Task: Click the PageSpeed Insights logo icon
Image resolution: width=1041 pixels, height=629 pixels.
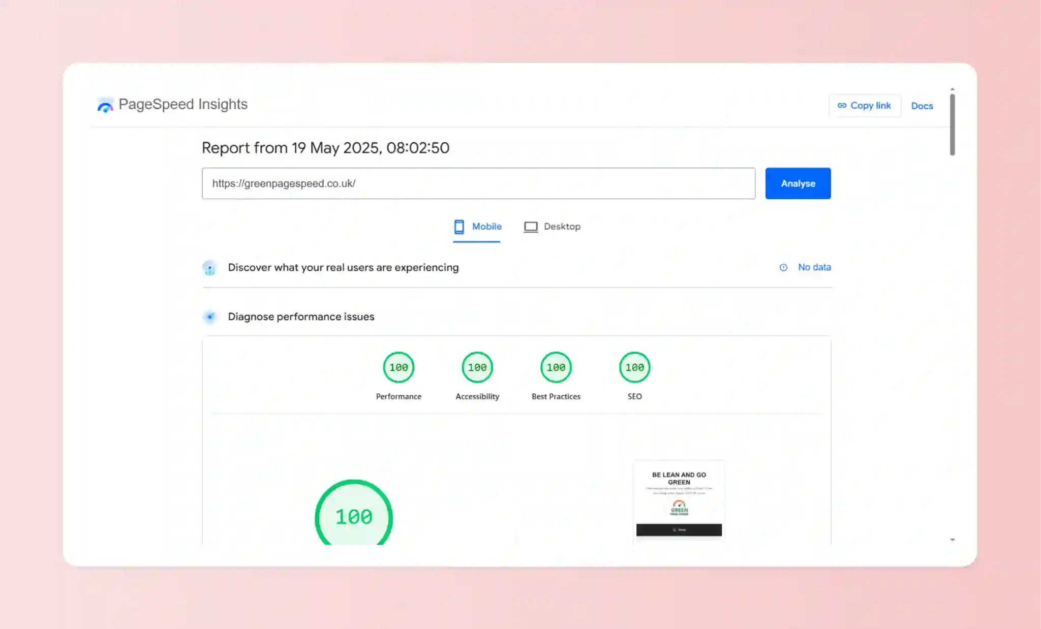Action: [x=105, y=105]
